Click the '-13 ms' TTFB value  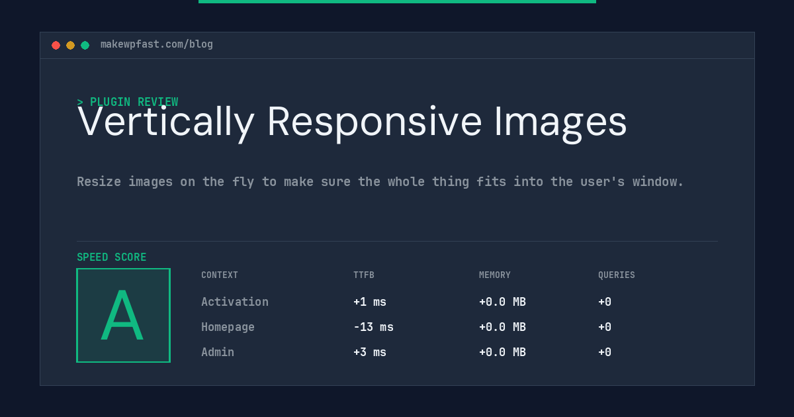(x=373, y=327)
